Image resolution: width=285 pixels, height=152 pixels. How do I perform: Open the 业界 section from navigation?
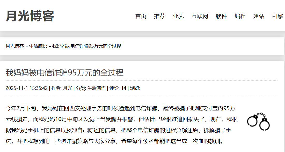(178, 16)
